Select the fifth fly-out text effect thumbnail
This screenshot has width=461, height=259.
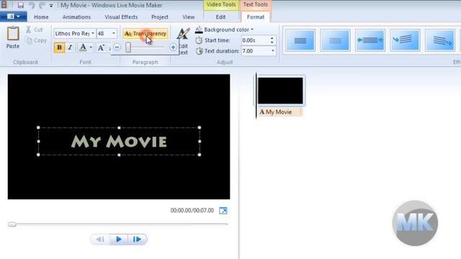pyautogui.click(x=440, y=40)
